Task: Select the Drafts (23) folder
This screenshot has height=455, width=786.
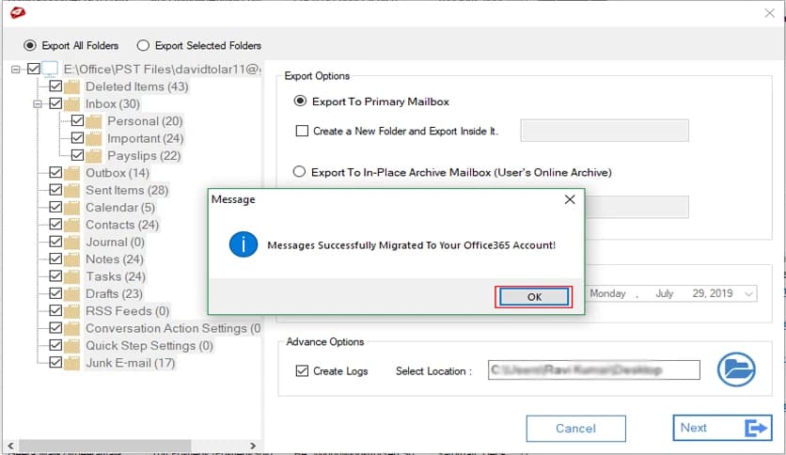Action: 114,294
